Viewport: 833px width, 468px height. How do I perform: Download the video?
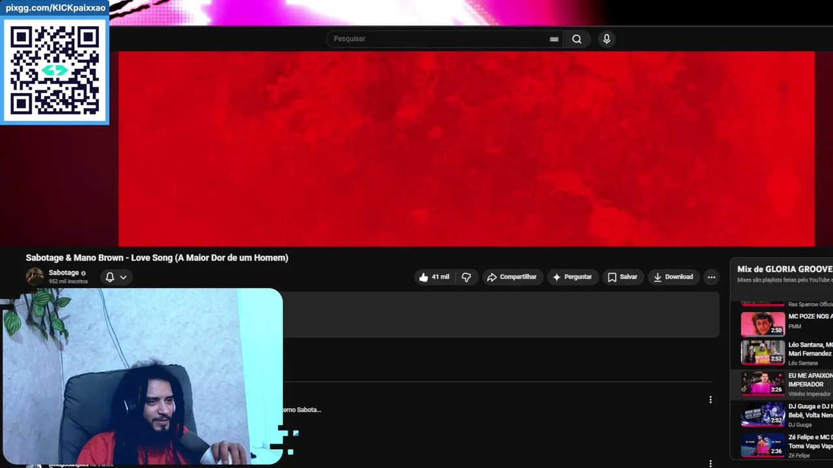coord(674,277)
